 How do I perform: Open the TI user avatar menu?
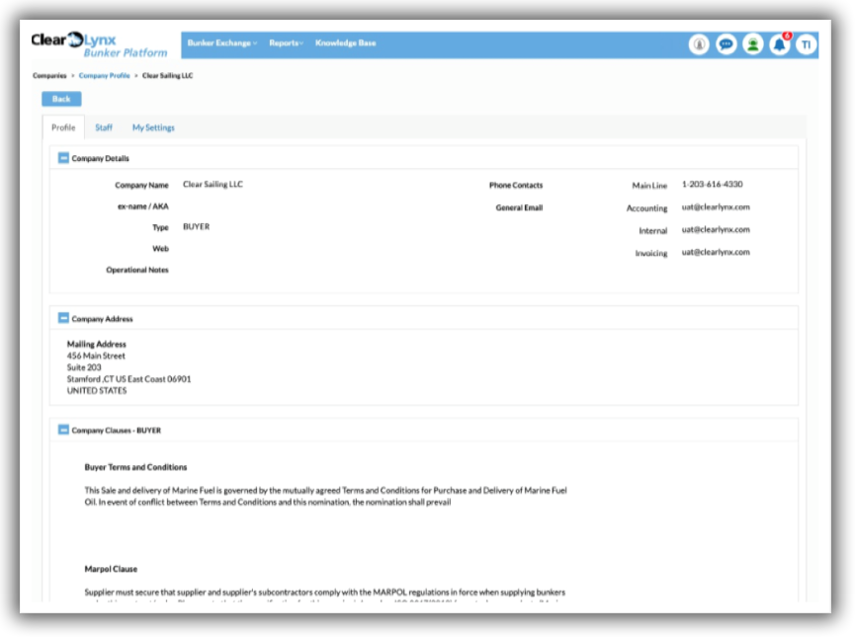pos(806,44)
